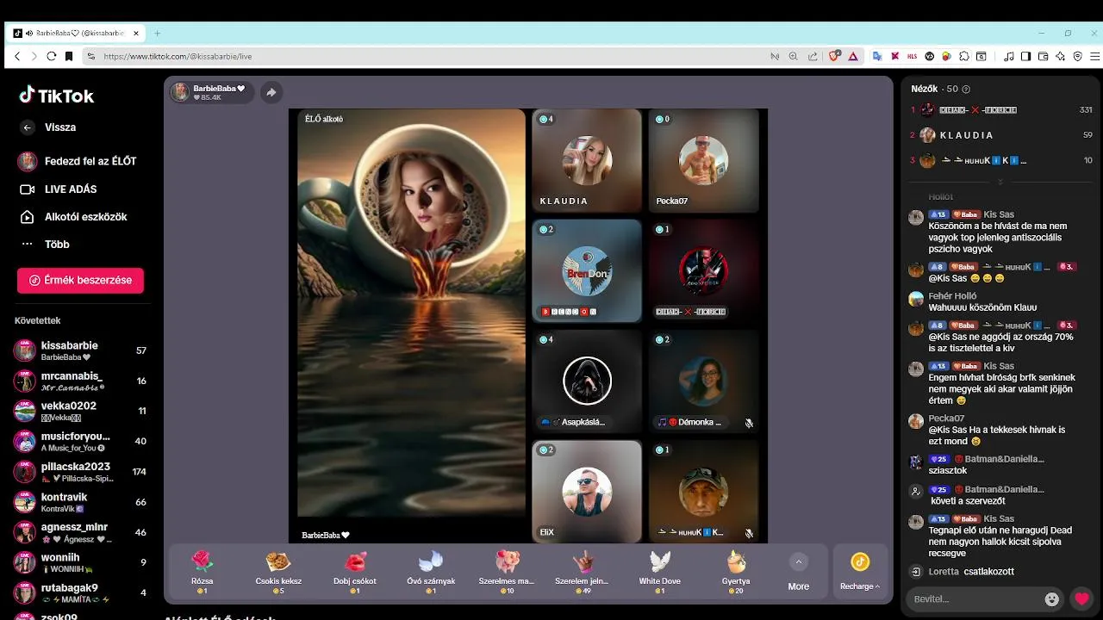Send the Csokis keksz gift
The width and height of the screenshot is (1103, 620).
(277, 572)
